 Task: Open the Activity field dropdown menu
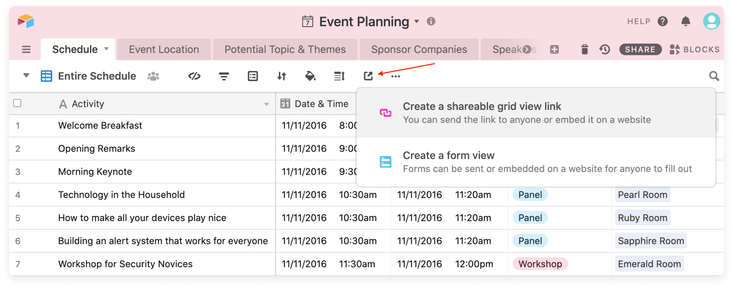tap(266, 103)
